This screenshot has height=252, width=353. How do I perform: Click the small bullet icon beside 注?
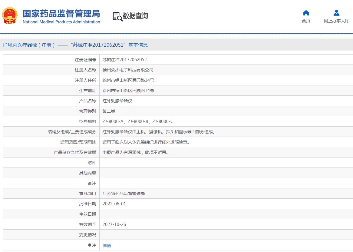[x=90, y=245]
